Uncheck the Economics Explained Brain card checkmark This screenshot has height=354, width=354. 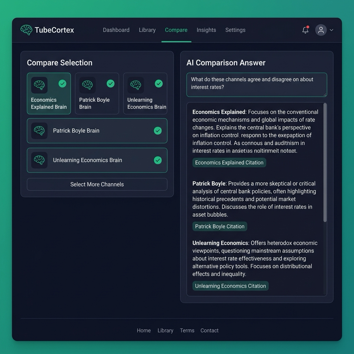coord(62,84)
